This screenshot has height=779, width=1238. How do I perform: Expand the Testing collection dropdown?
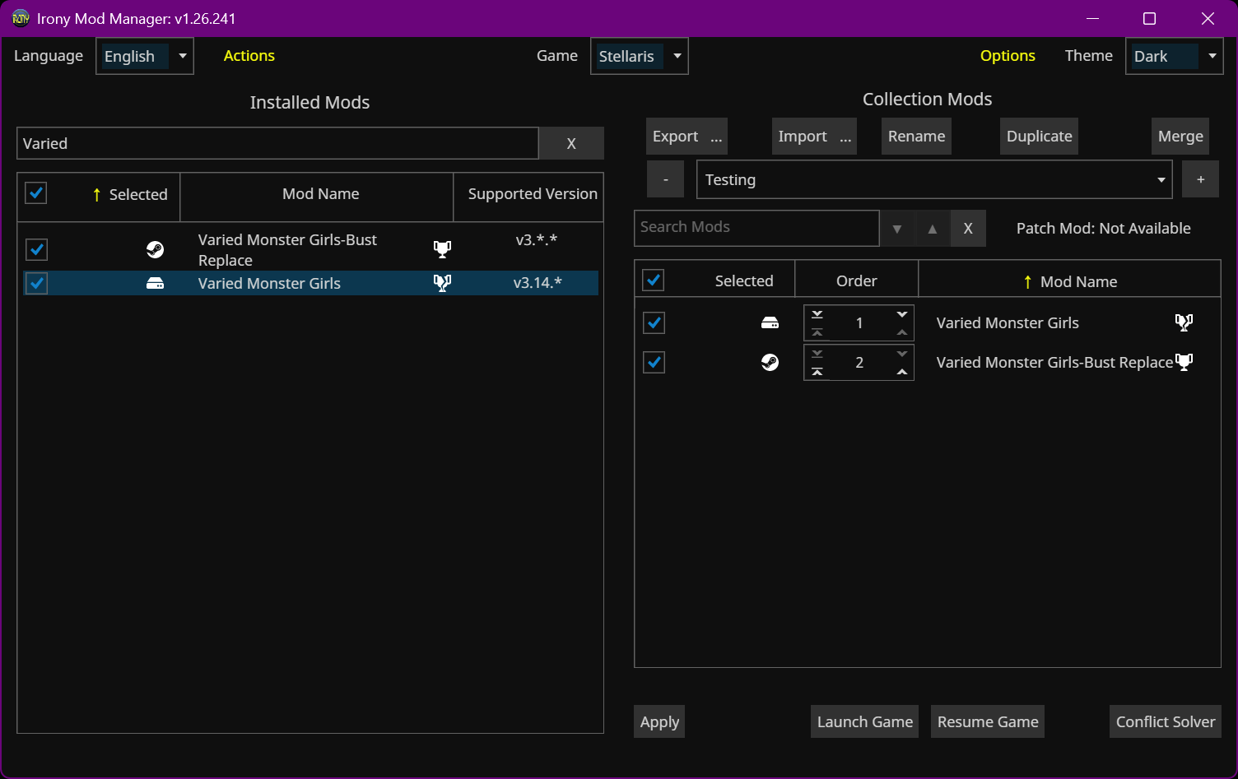click(934, 179)
